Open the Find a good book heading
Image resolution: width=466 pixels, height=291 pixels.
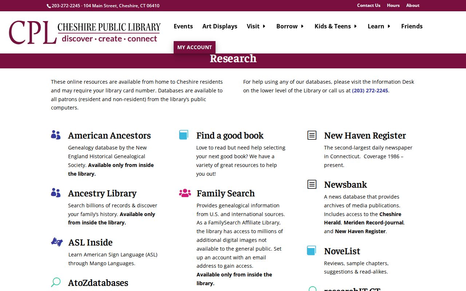pyautogui.click(x=230, y=135)
